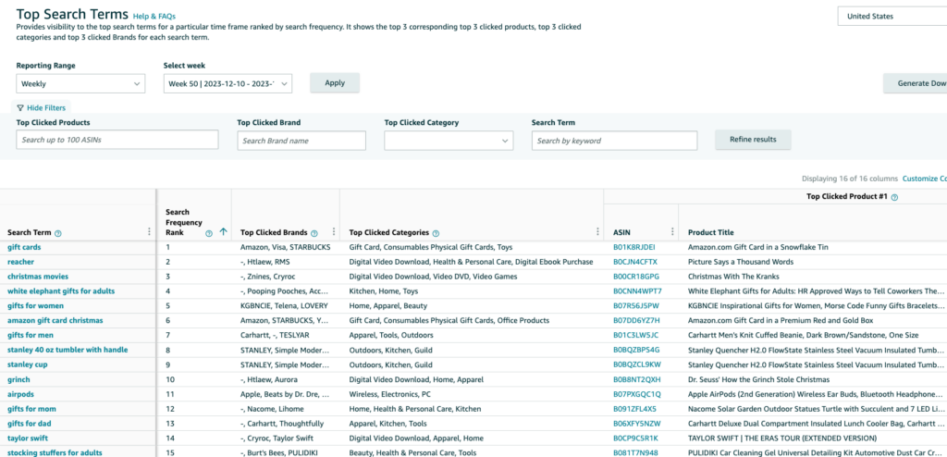Image resolution: width=947 pixels, height=457 pixels.
Task: Open the Search Term column options menu
Action: 149,232
